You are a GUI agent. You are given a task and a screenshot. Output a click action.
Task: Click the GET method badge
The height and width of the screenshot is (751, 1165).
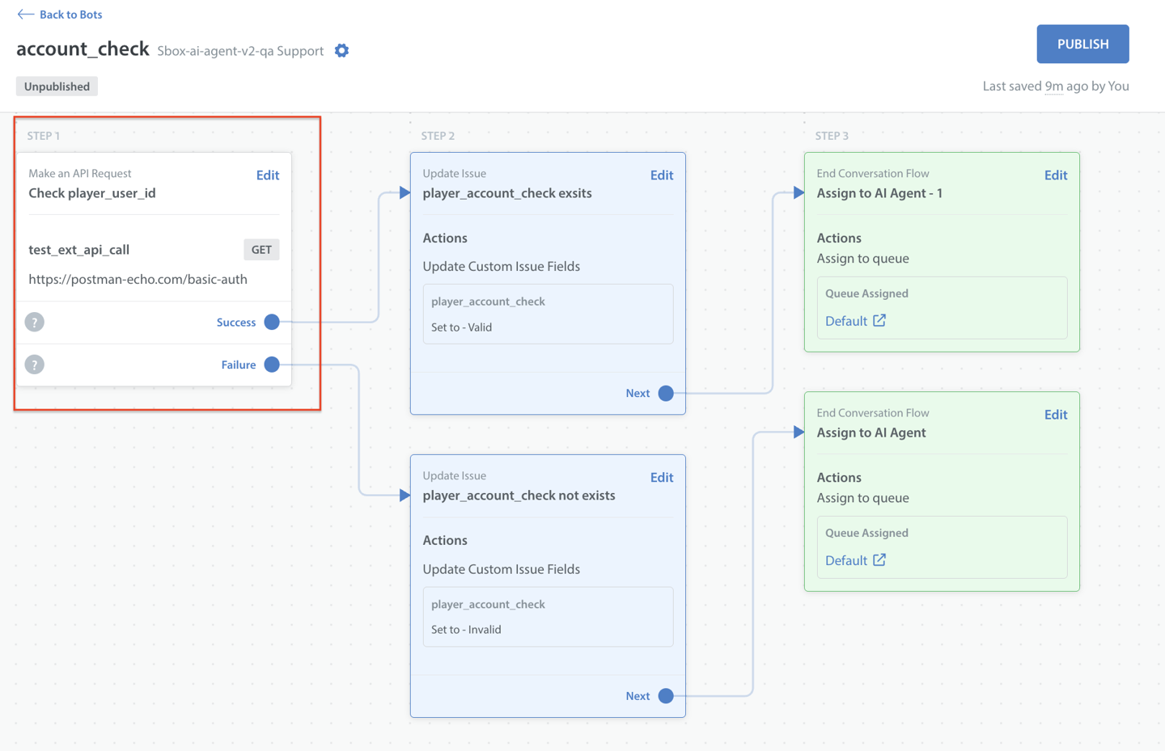coord(261,250)
